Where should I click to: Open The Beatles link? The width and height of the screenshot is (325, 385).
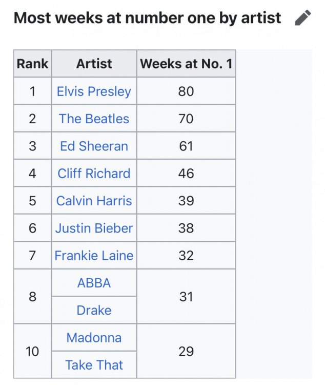coord(94,119)
